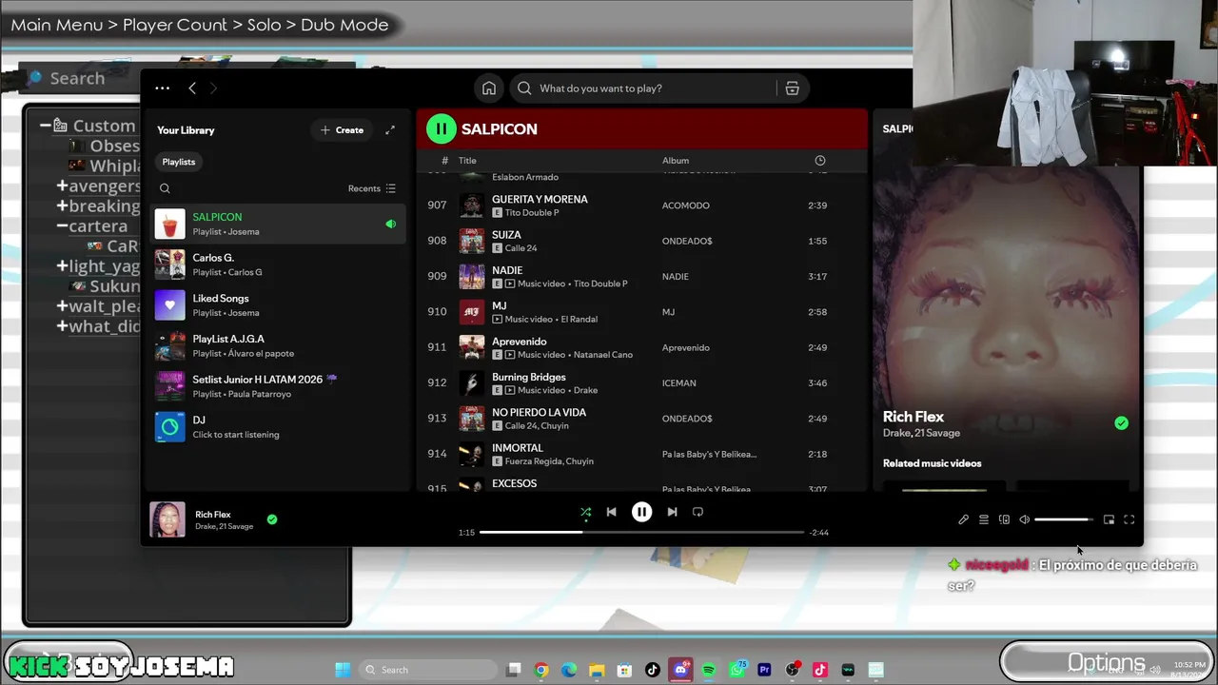Toggle shuffle in the player
Image resolution: width=1218 pixels, height=685 pixels.
coord(585,512)
